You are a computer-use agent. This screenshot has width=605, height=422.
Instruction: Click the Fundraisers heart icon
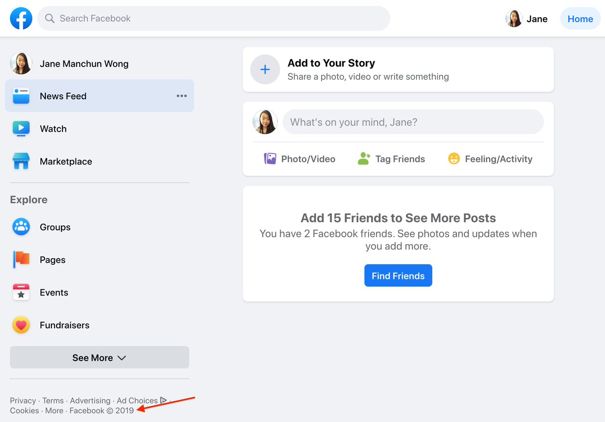click(21, 325)
